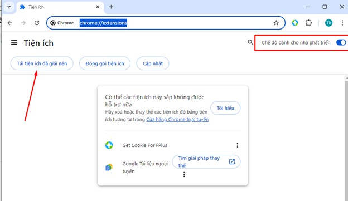Click Đóng gói tiện ích button

point(105,63)
